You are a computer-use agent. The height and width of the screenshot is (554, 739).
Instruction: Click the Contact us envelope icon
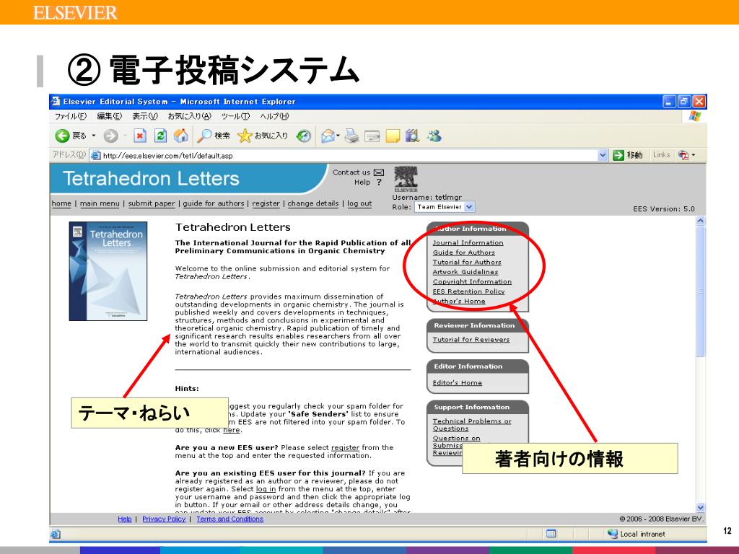(x=379, y=172)
